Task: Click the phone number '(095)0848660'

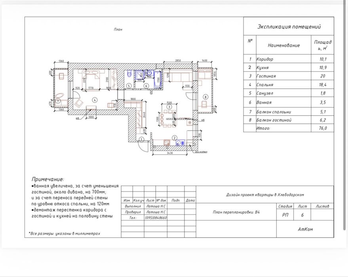Action: point(156,218)
